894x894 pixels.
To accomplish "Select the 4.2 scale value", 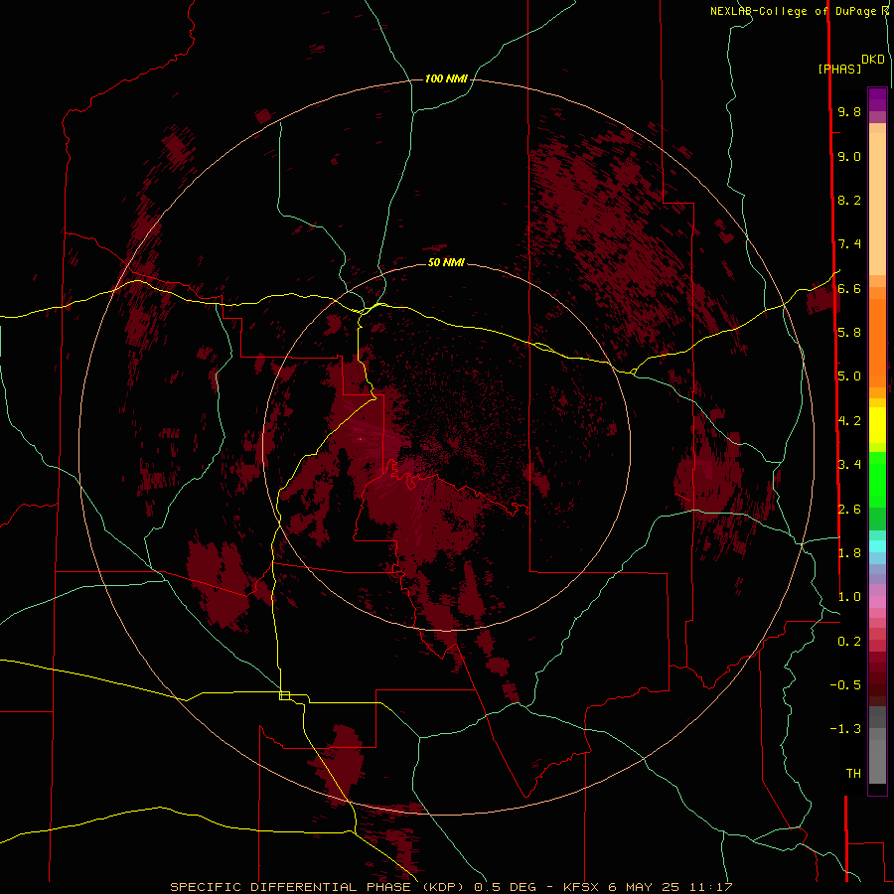I will (x=849, y=421).
